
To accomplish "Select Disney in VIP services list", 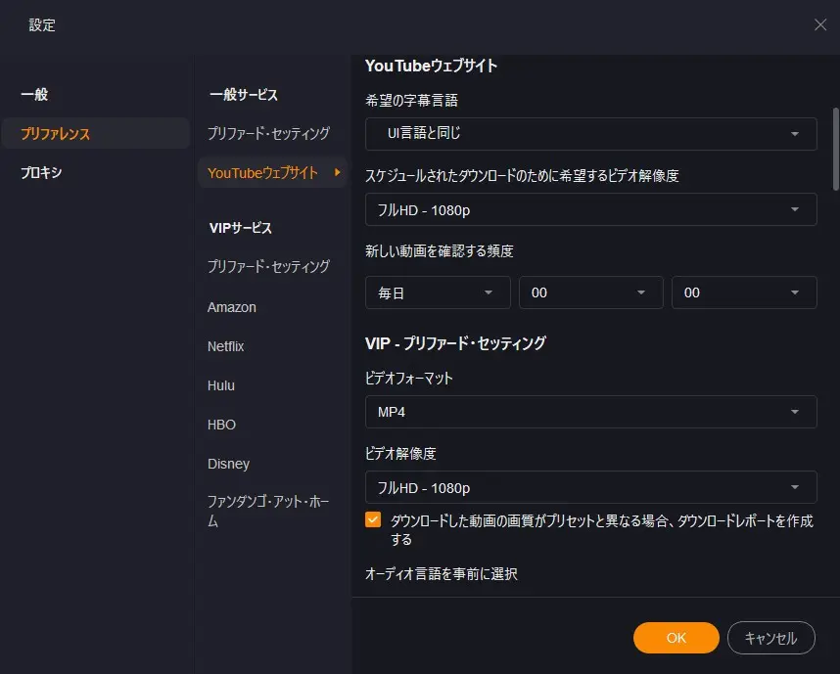I will [228, 464].
